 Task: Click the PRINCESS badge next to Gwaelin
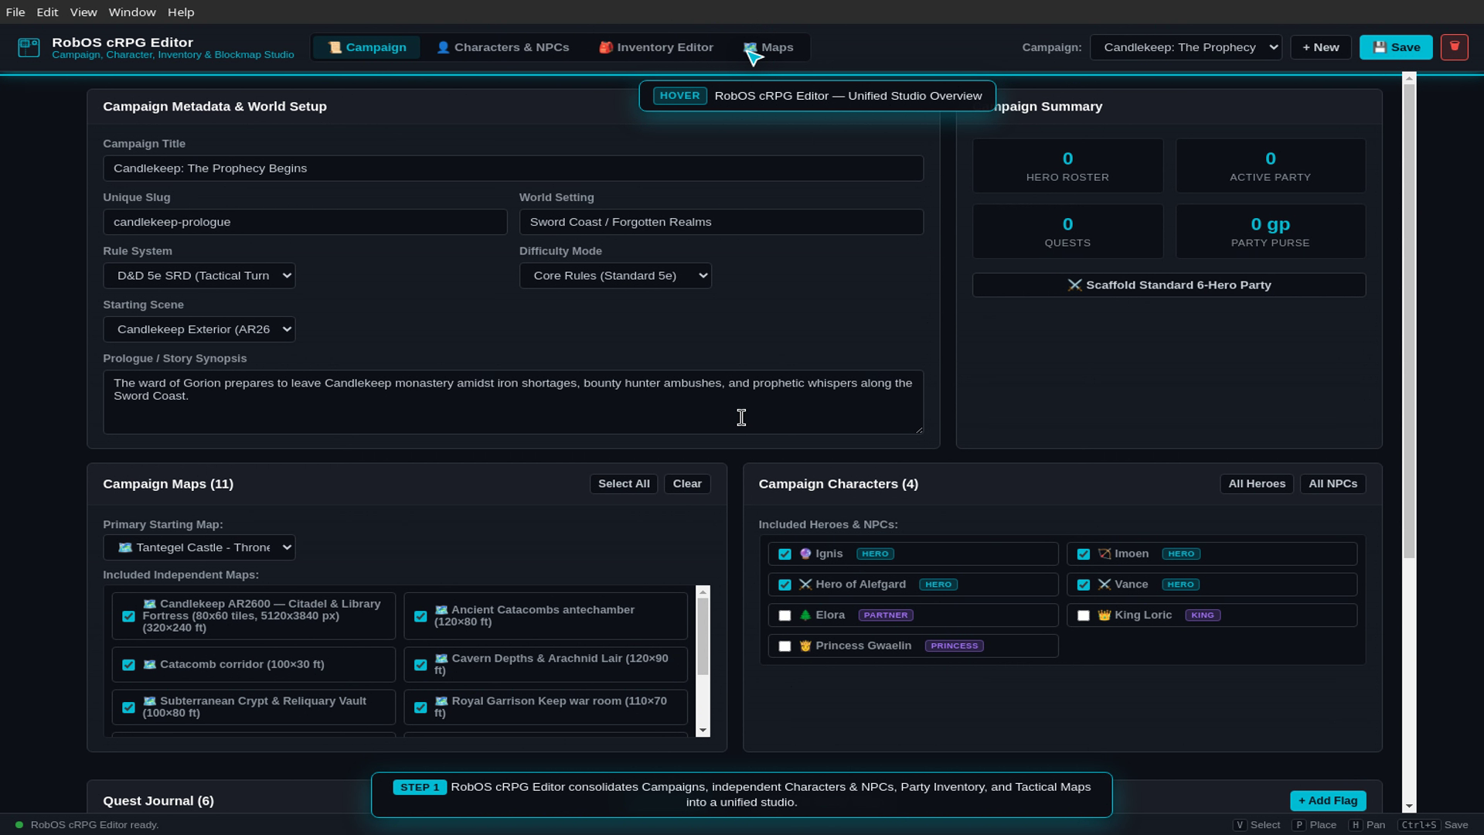tap(954, 646)
